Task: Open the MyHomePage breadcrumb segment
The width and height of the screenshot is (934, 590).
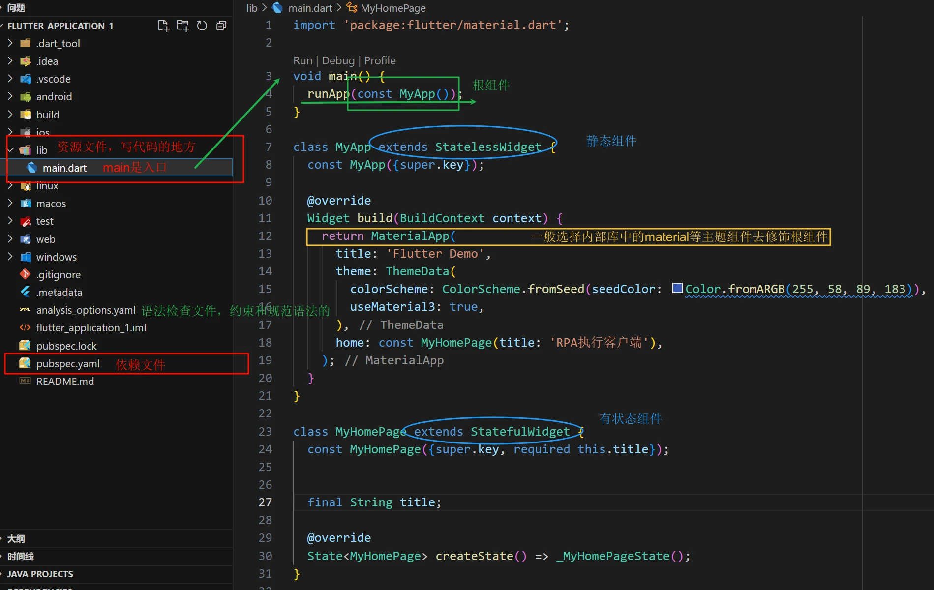Action: [x=393, y=8]
